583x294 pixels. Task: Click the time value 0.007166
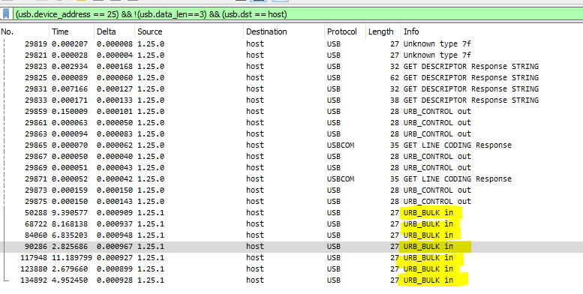[70, 88]
